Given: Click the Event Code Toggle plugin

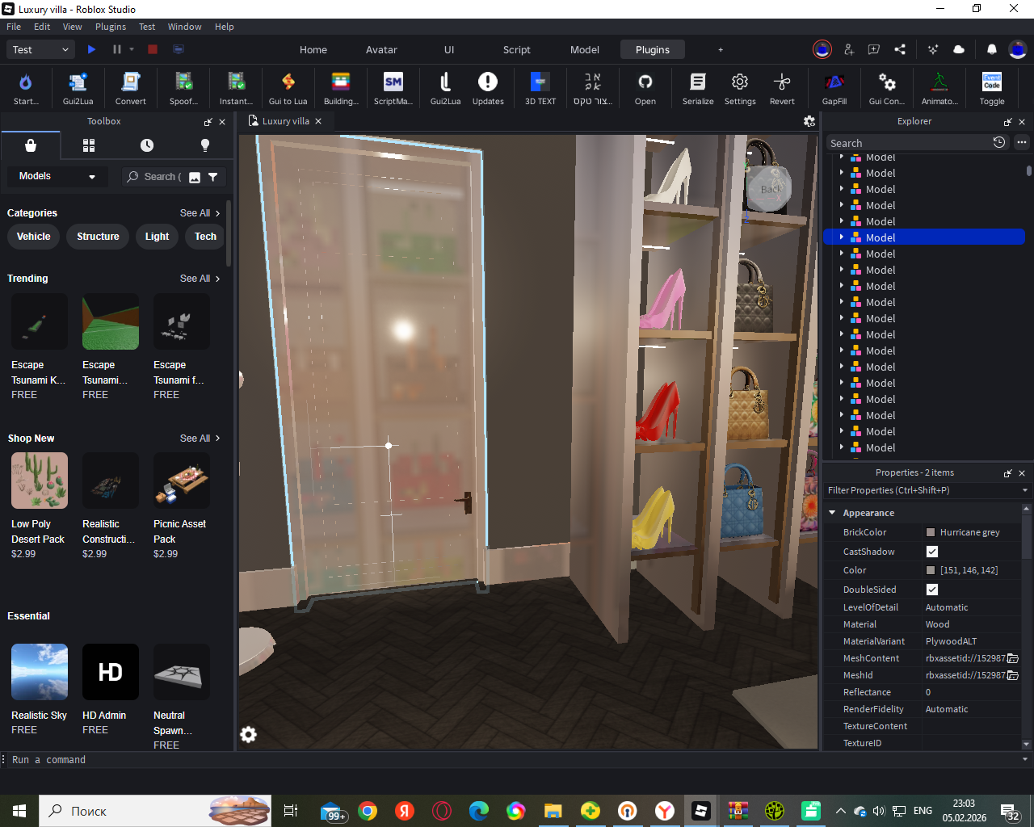Looking at the screenshot, I should click(x=992, y=88).
